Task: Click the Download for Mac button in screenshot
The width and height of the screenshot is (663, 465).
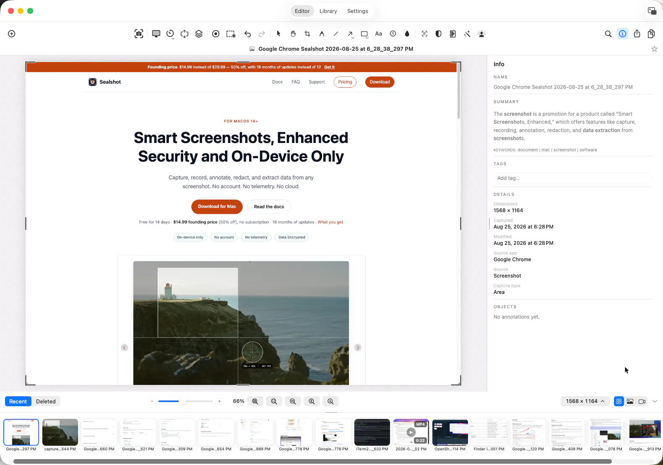Action: point(217,207)
